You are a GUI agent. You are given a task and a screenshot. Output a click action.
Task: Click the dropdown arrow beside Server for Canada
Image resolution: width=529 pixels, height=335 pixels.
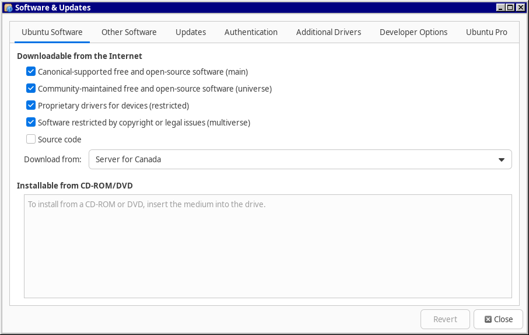pos(501,160)
